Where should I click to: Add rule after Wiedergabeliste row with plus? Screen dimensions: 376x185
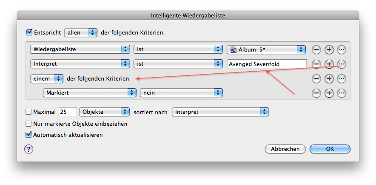(x=329, y=50)
